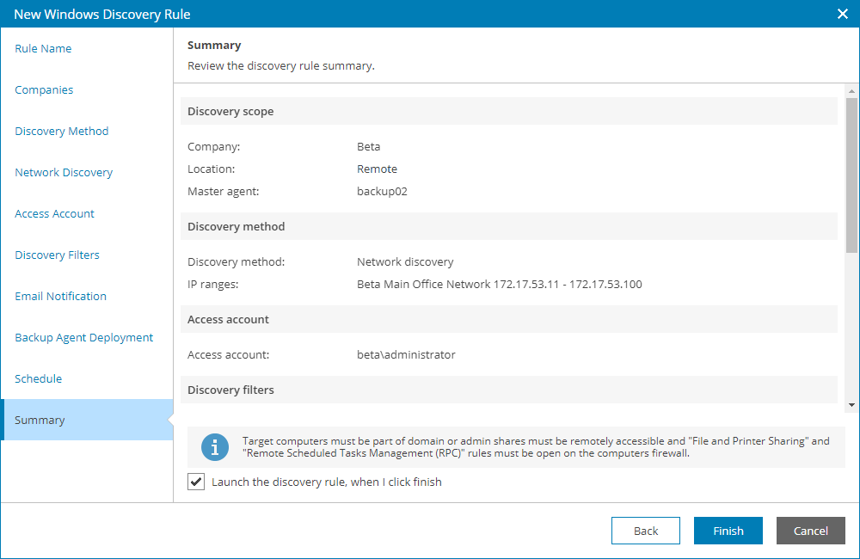Select the Schedule step
This screenshot has height=559, width=860.
[38, 378]
